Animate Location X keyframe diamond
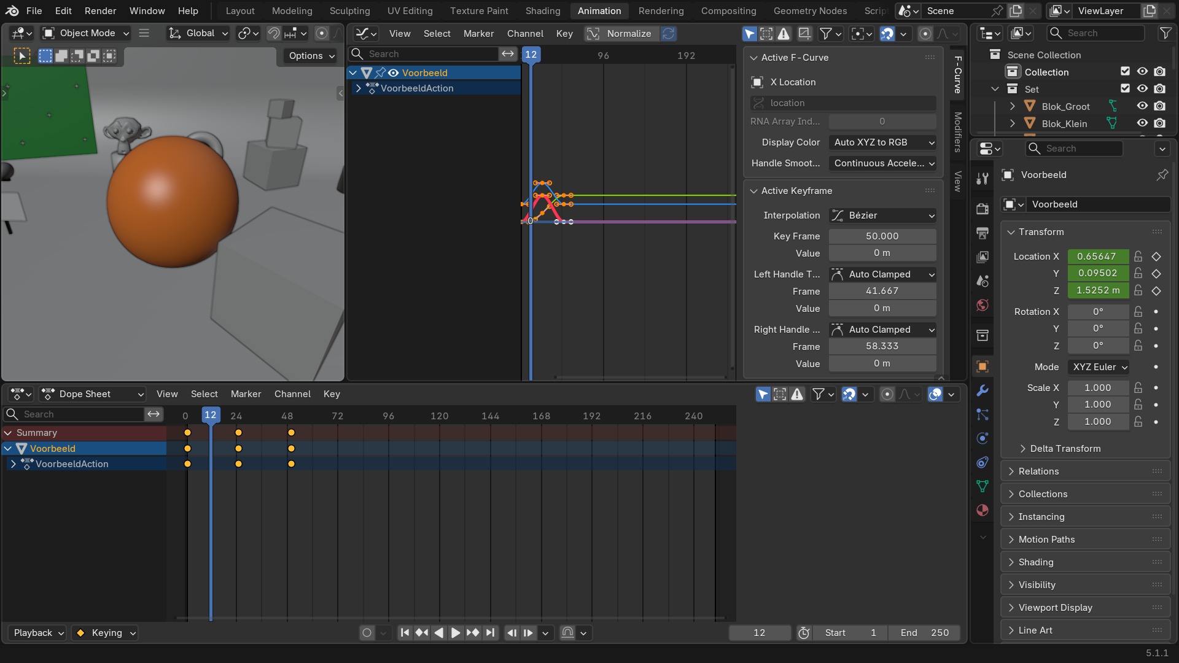This screenshot has height=663, width=1179. [x=1156, y=257]
